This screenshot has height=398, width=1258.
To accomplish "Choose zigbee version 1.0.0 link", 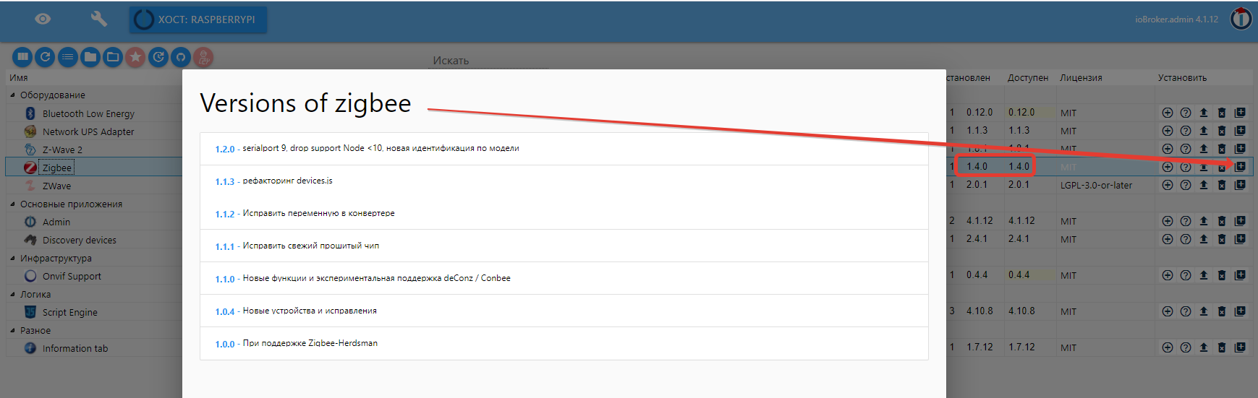I will click(x=224, y=344).
